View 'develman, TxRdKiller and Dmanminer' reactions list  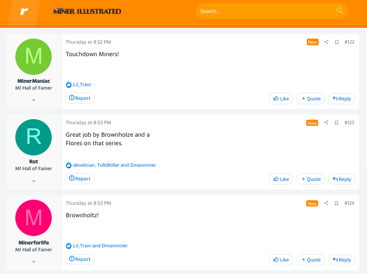pos(114,165)
